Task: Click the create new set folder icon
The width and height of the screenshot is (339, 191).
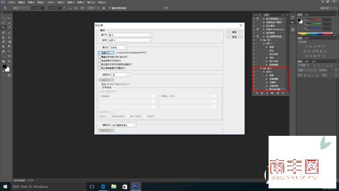Action: click(272, 93)
